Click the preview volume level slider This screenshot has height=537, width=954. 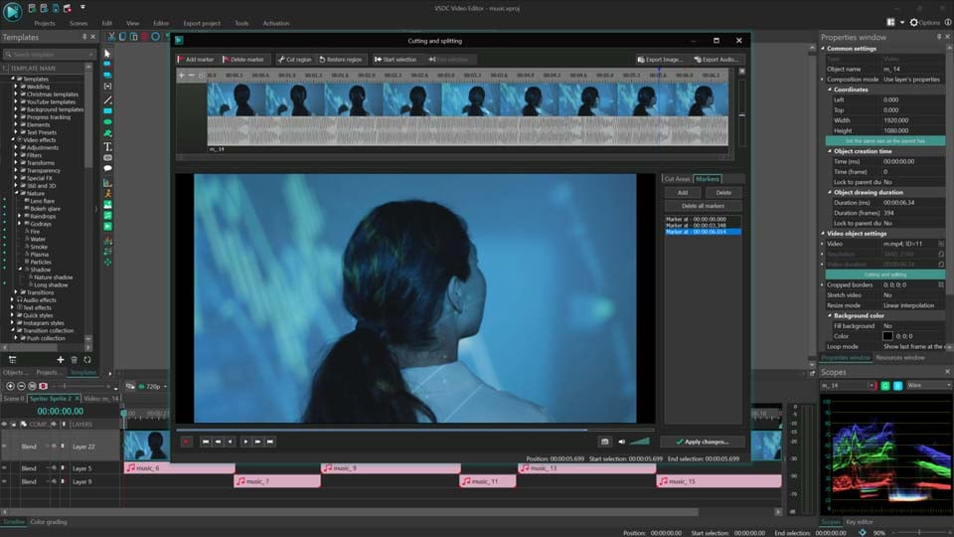(x=639, y=441)
